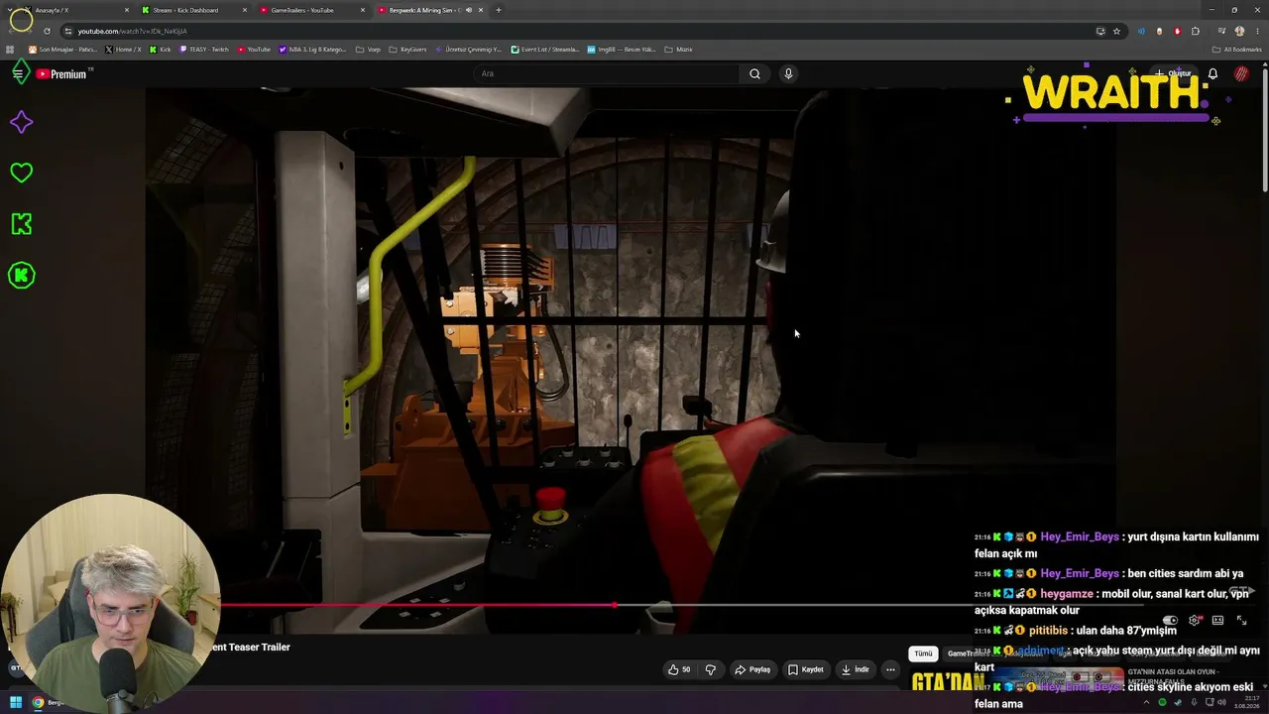Open the YouTube guide hamburger menu
1269x714 pixels.
pos(18,73)
